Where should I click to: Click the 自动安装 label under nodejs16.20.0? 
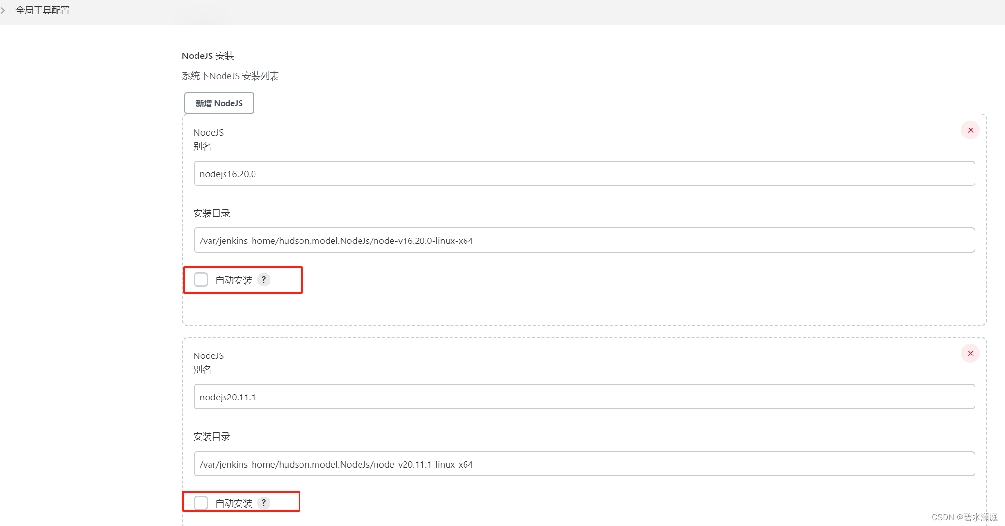pos(234,280)
